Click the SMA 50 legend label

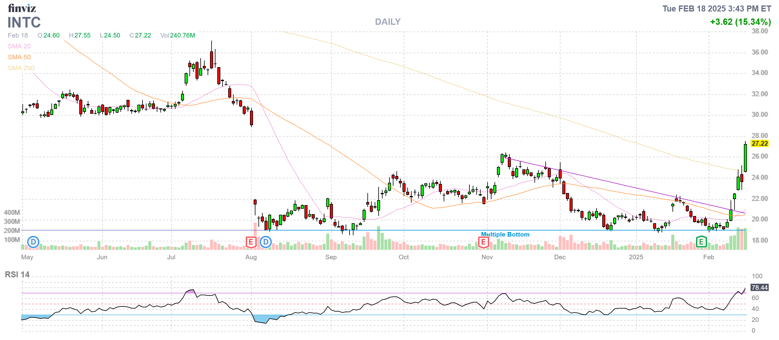[x=19, y=57]
